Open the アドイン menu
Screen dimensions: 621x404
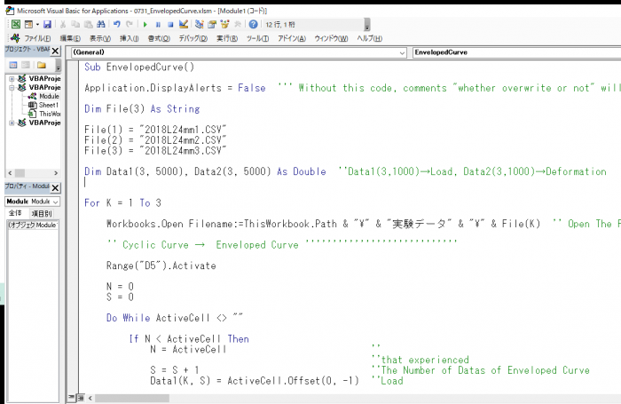(292, 38)
